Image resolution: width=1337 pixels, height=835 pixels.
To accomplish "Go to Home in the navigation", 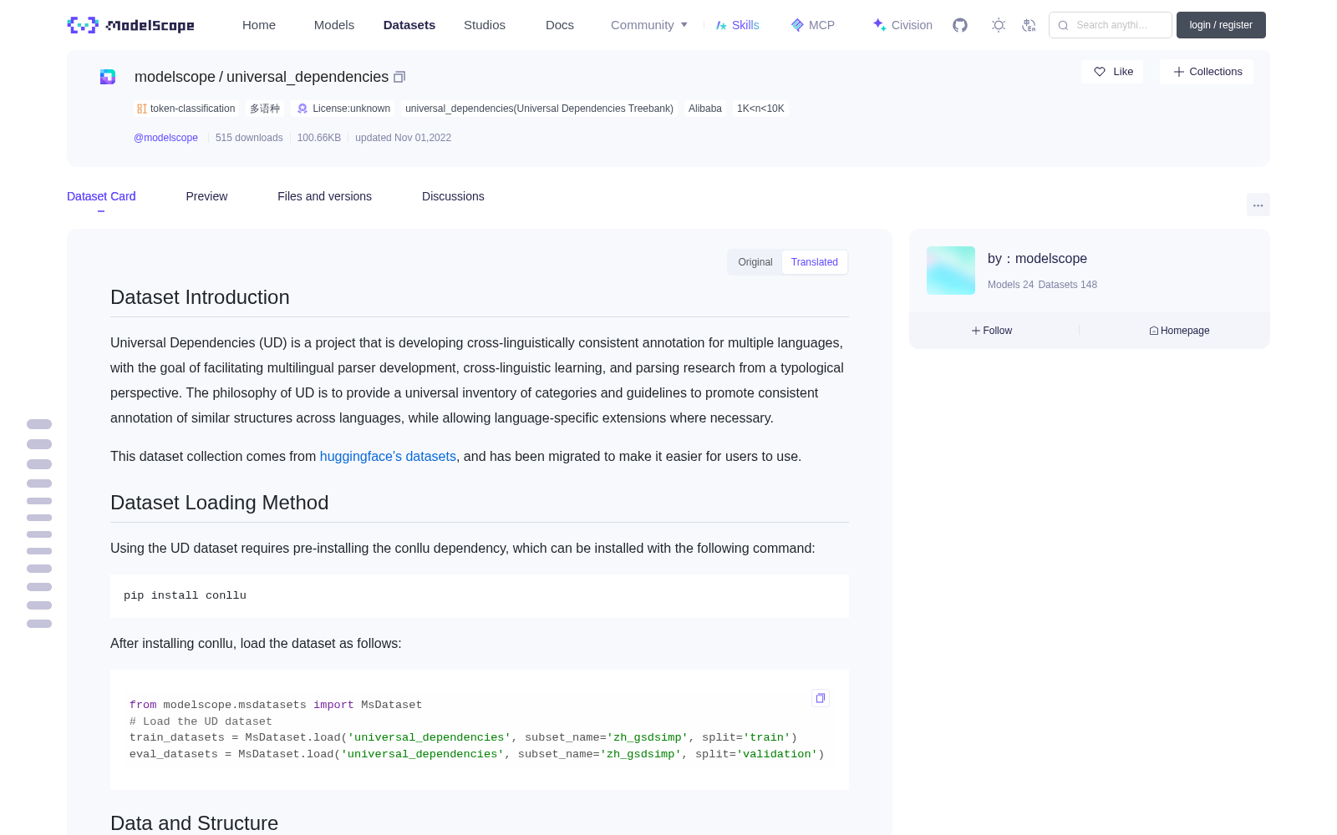I will [x=259, y=25].
